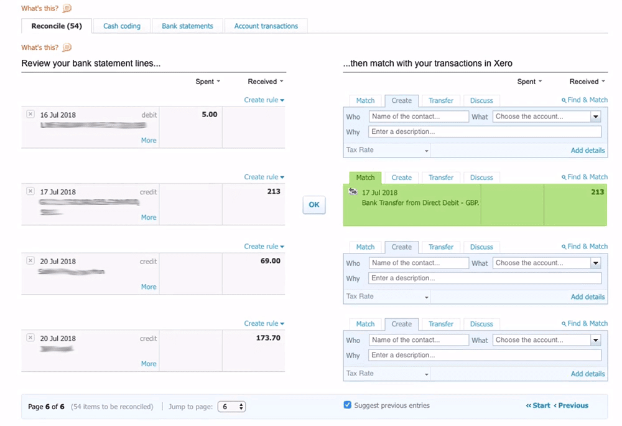This screenshot has height=426, width=622.
Task: Show More for the 16 Jul 2018 line
Action: 149,140
